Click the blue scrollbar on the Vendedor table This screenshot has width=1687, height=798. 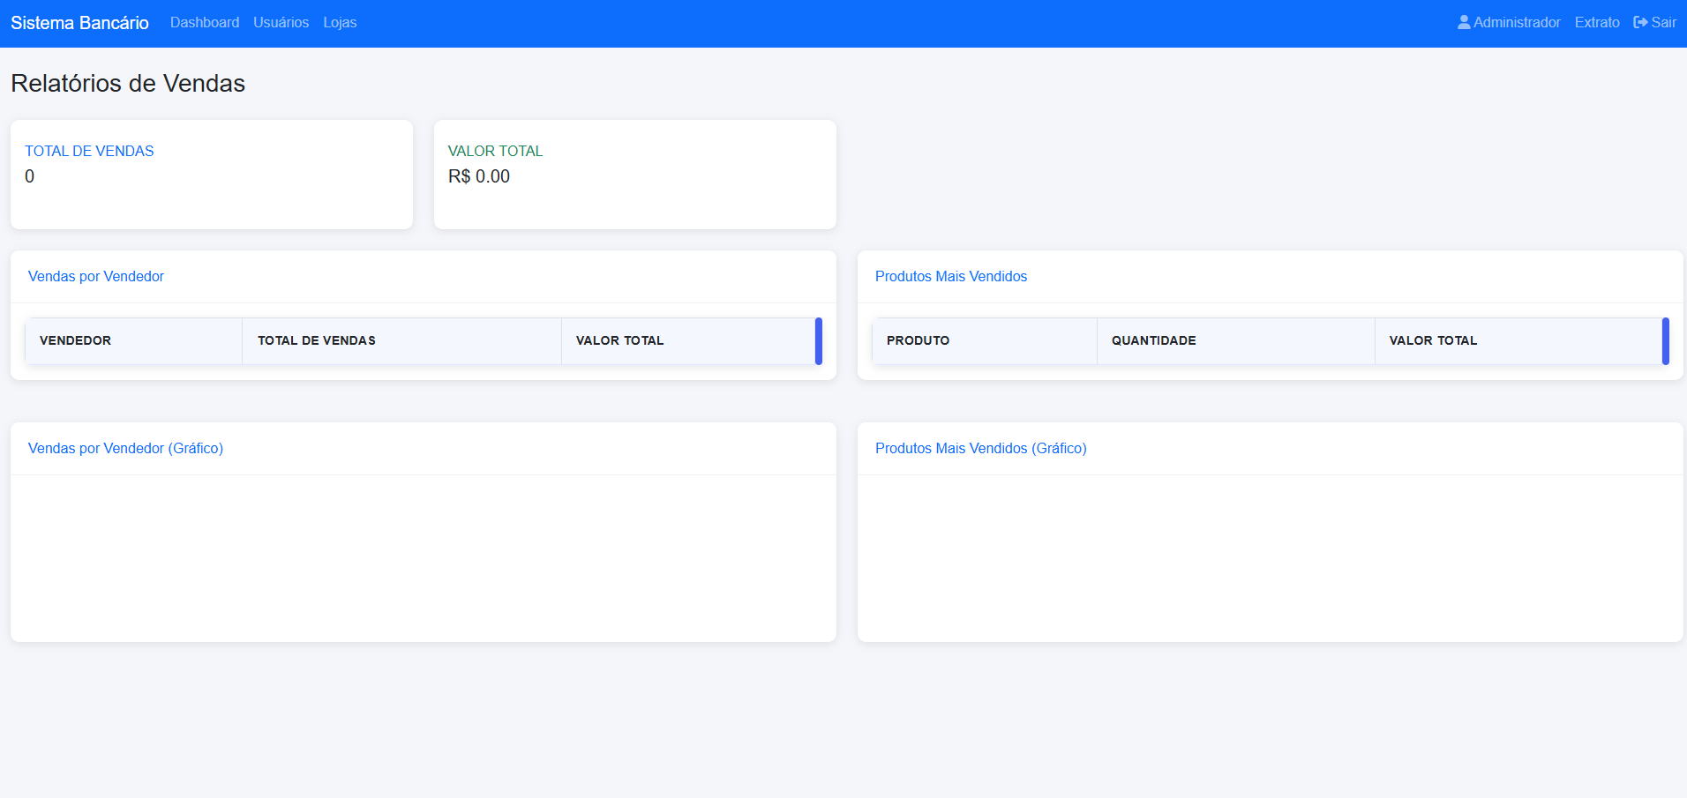tap(819, 341)
